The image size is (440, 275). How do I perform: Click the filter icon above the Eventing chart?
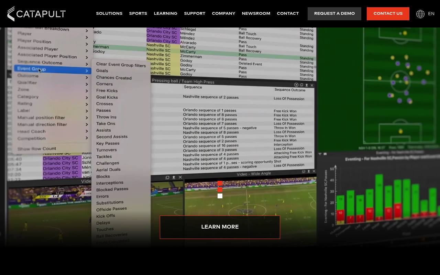[x=320, y=154]
